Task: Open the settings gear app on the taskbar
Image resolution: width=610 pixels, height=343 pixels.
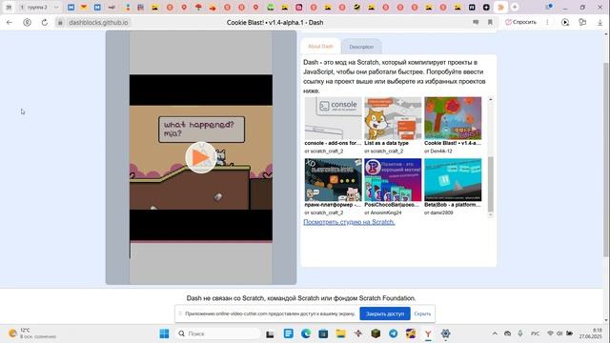Action: (x=445, y=333)
